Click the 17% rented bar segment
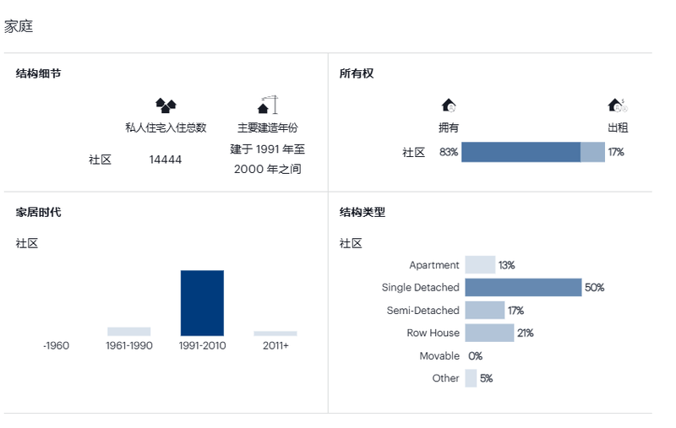Viewport: 676px width, 428px height. tap(592, 152)
